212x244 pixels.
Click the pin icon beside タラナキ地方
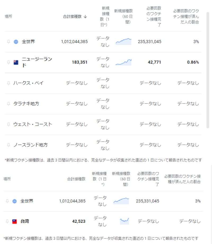pyautogui.click(x=8, y=104)
